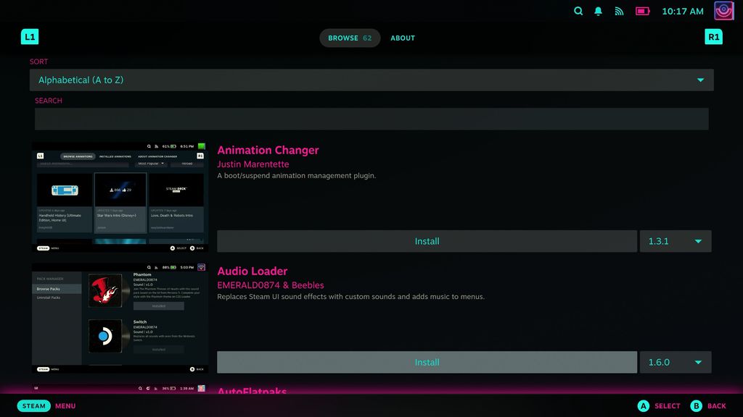Click the search input field

pyautogui.click(x=371, y=119)
